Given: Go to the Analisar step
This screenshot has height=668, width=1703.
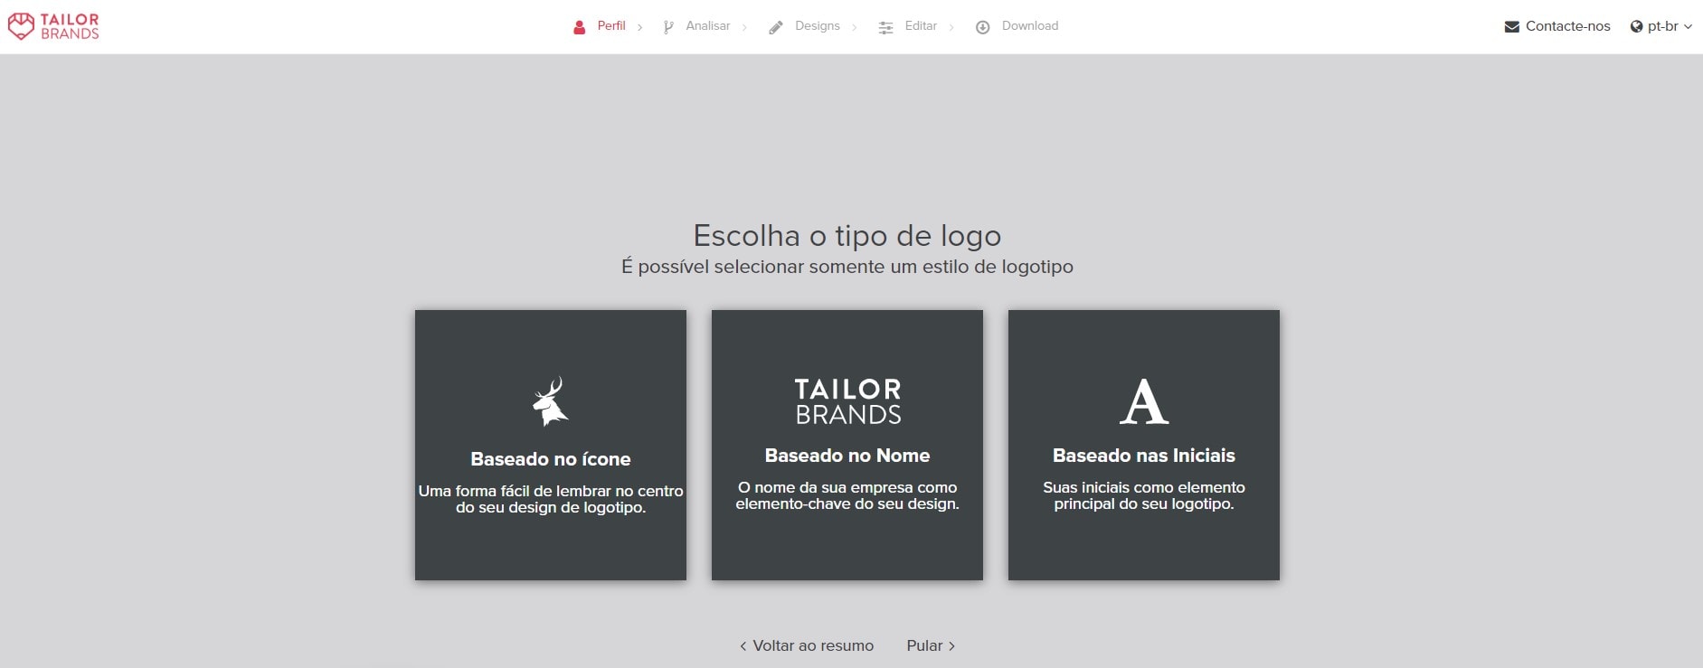Looking at the screenshot, I should click(707, 26).
